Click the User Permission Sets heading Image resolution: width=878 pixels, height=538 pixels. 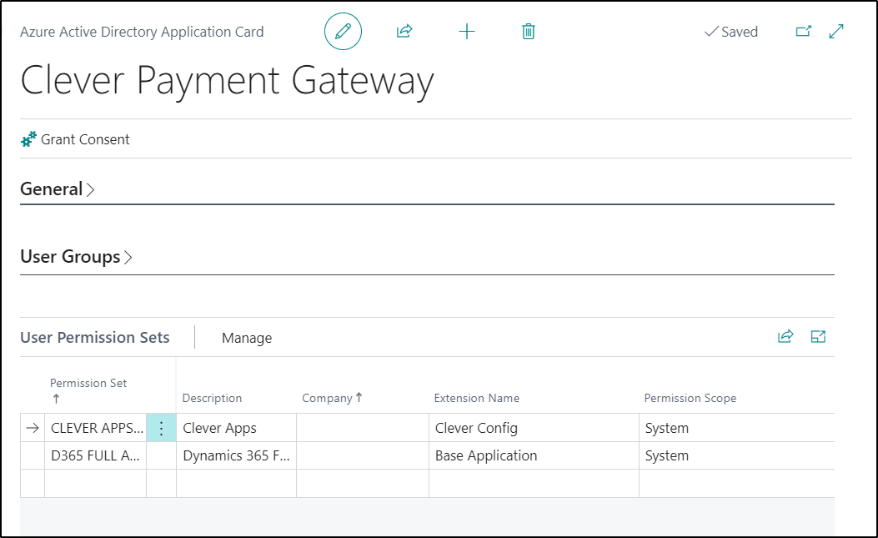tap(95, 338)
